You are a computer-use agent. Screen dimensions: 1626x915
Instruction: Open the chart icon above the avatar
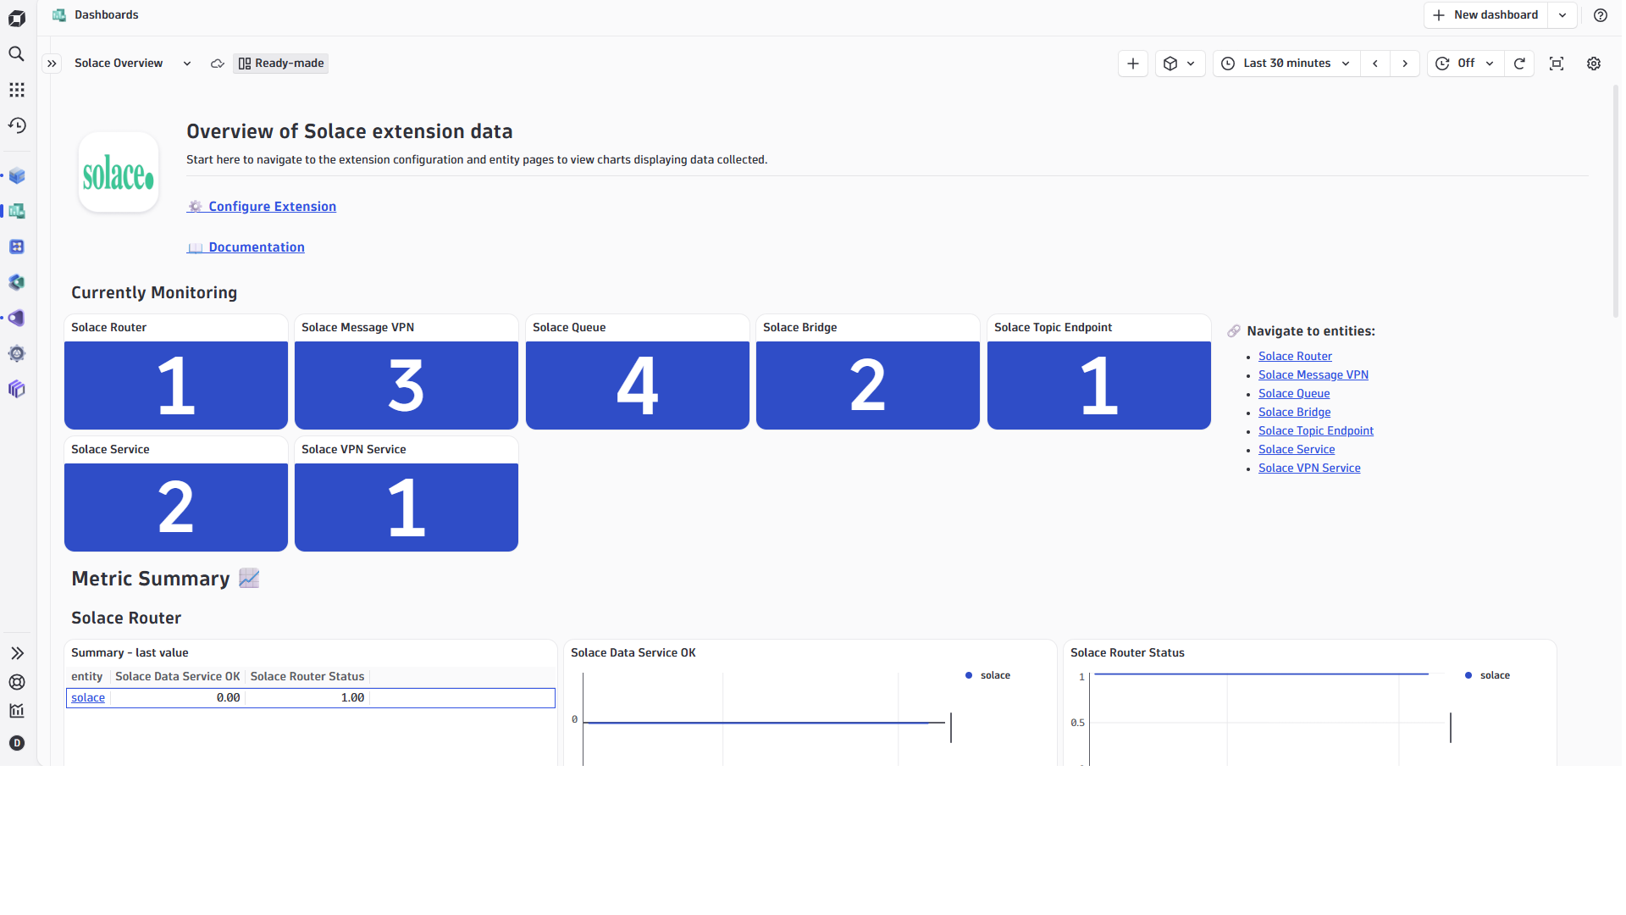[x=17, y=711]
